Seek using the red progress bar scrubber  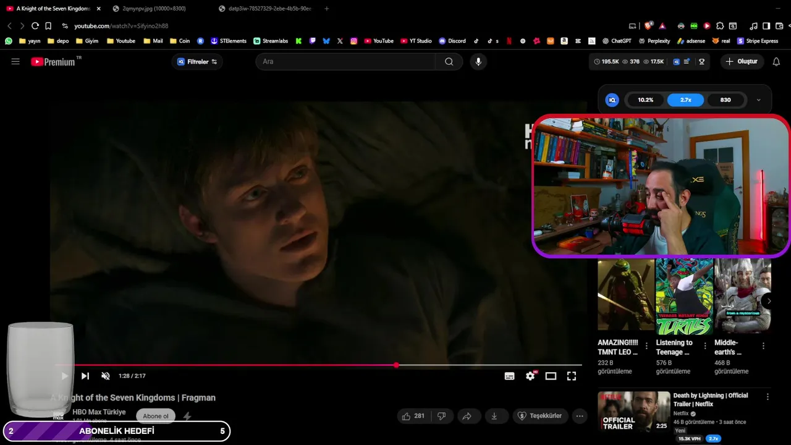click(x=396, y=365)
